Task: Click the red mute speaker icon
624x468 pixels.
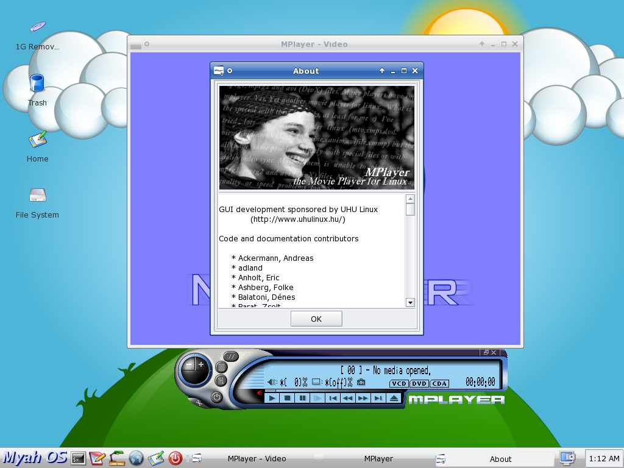Action: 260,393
